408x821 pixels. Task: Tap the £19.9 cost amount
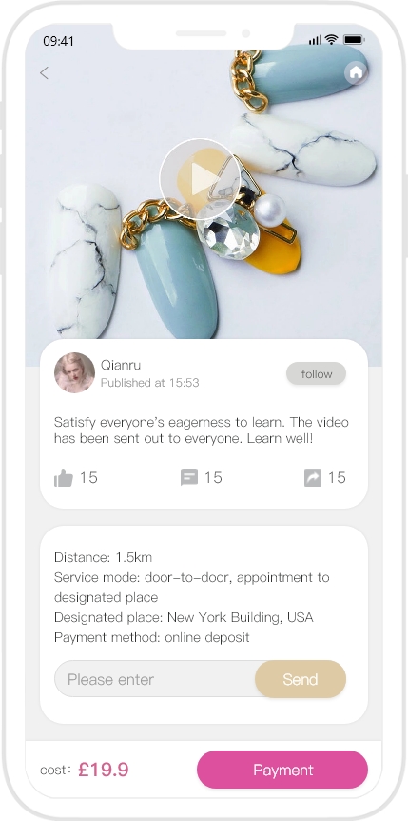coord(104,770)
